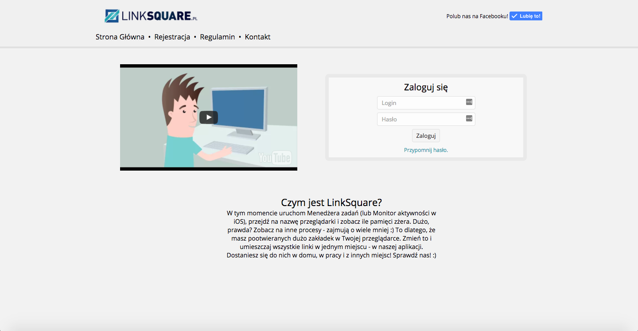This screenshot has width=638, height=331.
Task: Click the LinkSquare square logo emblem
Action: [x=112, y=16]
